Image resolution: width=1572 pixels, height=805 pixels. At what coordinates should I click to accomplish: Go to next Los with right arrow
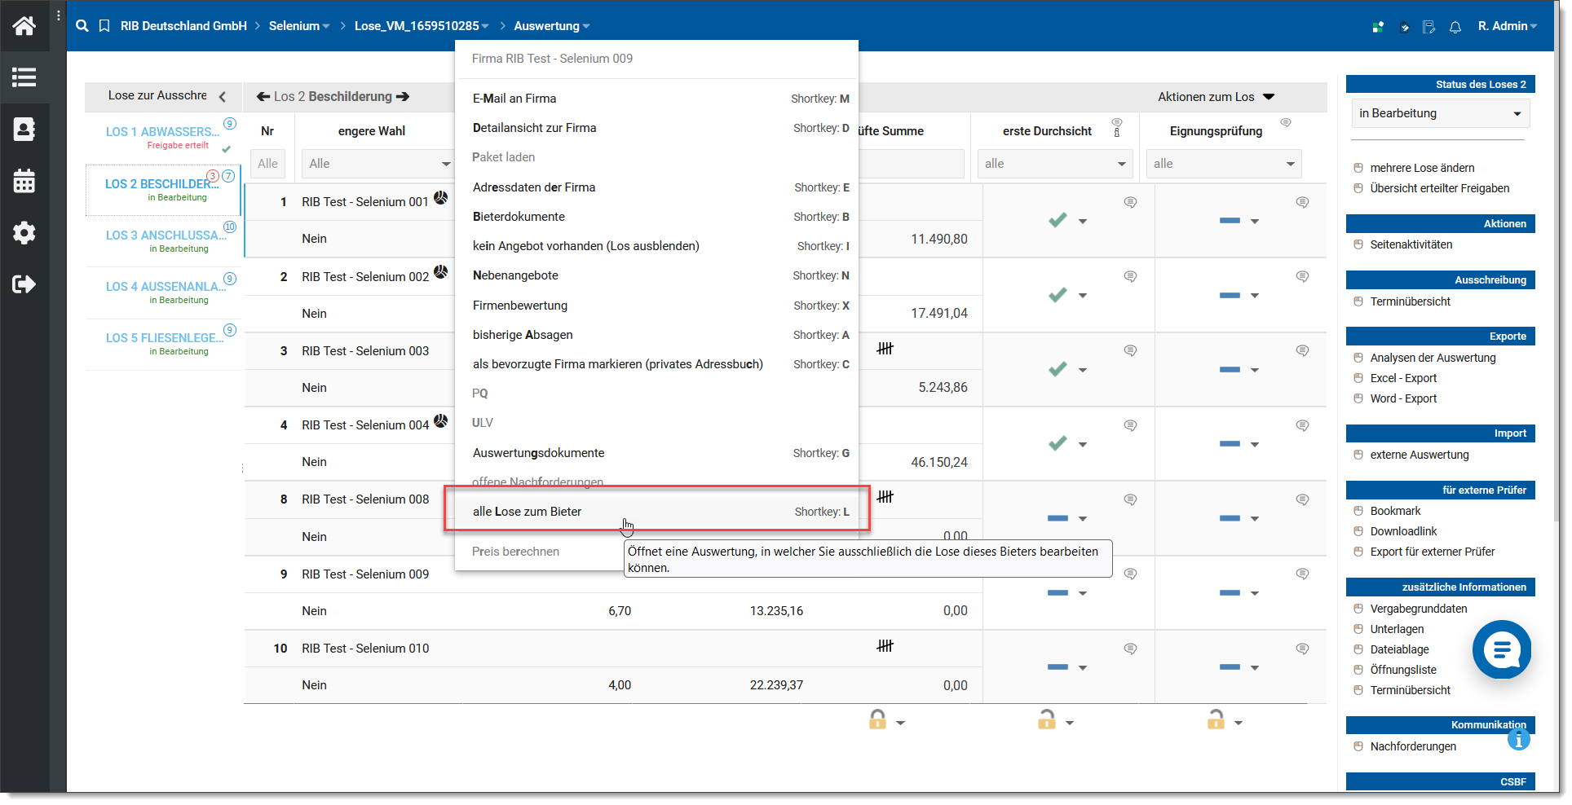coord(403,96)
